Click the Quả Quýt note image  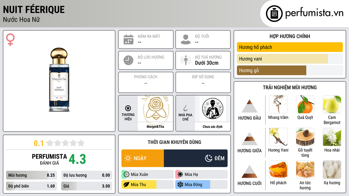305,104
